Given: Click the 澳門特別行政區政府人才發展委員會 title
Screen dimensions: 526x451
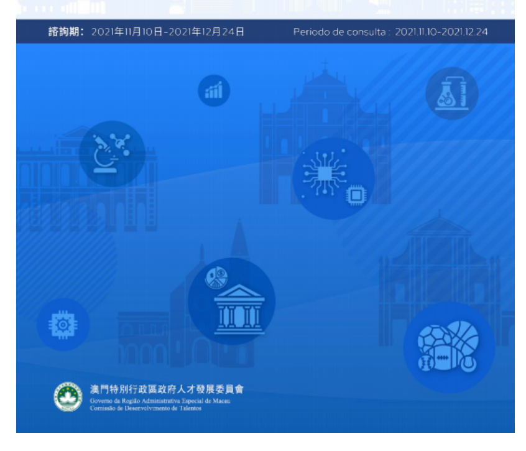Looking at the screenshot, I should click(x=167, y=390).
